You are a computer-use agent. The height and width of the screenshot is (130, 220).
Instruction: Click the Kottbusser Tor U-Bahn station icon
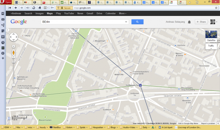pos(140,85)
